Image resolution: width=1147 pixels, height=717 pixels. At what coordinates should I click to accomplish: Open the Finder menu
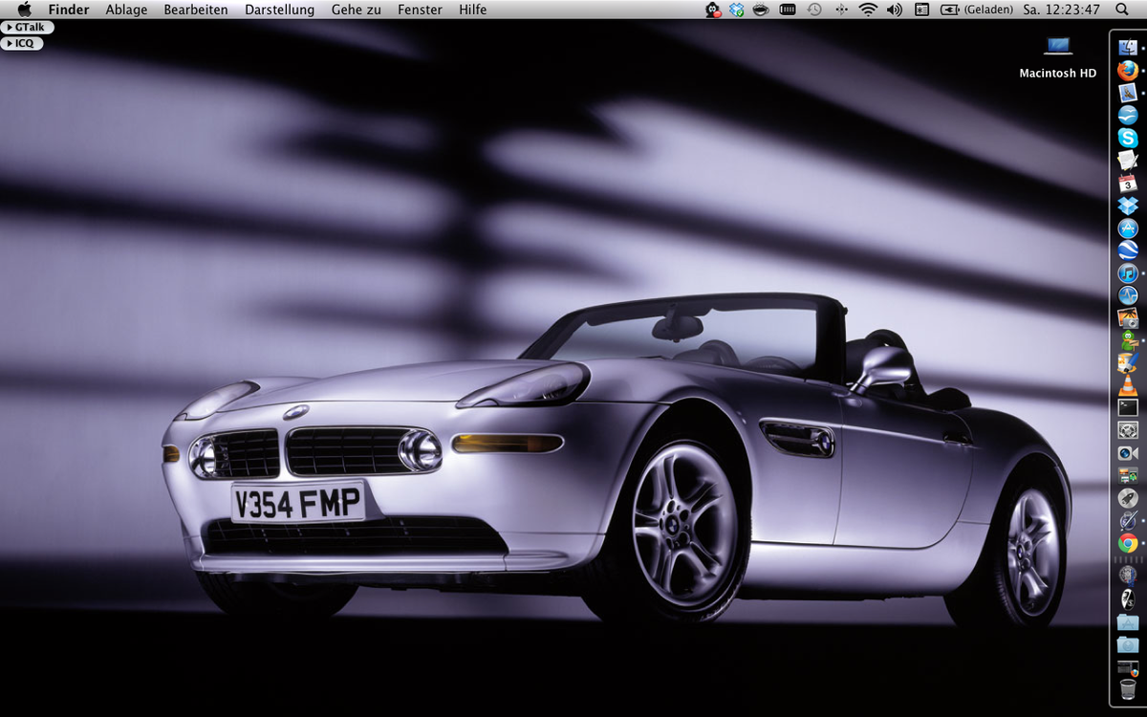pos(69,10)
